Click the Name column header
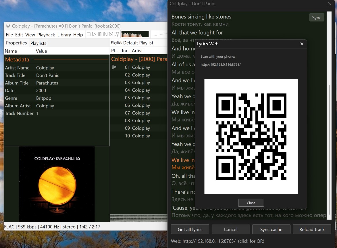The height and width of the screenshot is (248, 337). [x=19, y=51]
